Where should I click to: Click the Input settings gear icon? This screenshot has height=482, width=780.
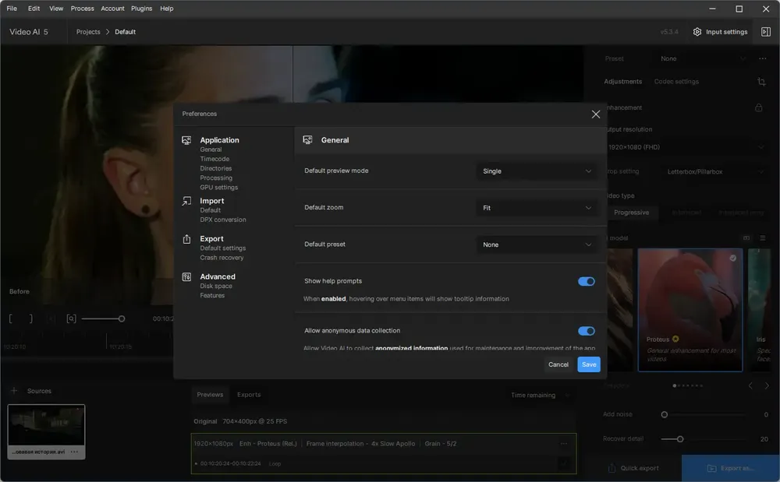697,32
